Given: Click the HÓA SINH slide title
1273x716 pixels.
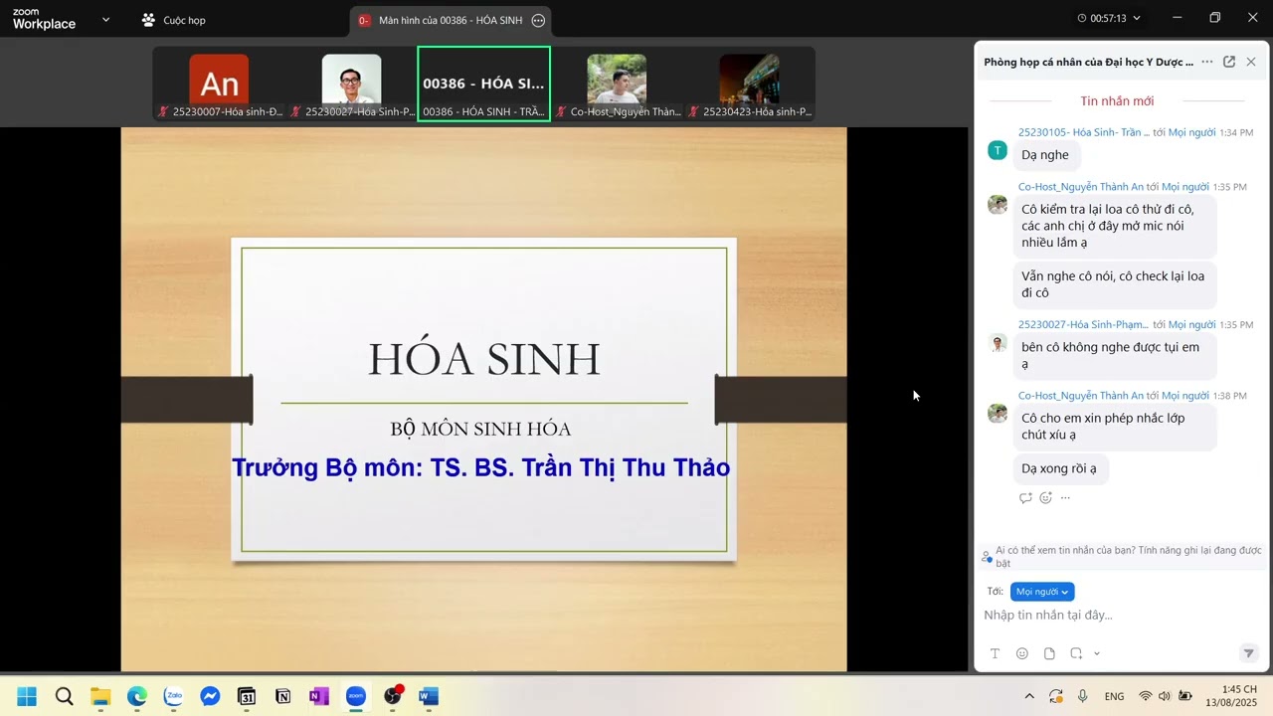Looking at the screenshot, I should click(x=484, y=359).
